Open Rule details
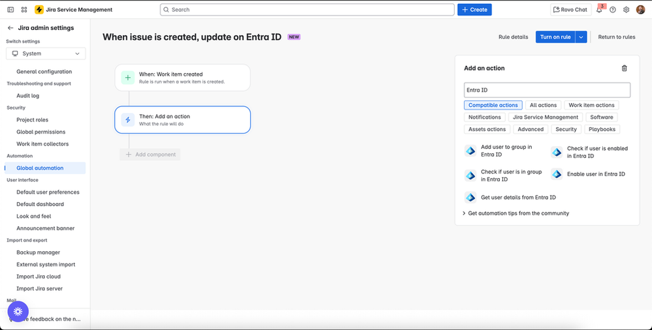 click(513, 37)
